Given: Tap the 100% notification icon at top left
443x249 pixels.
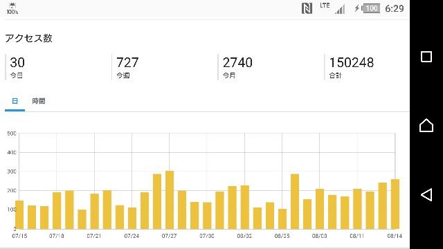Looking at the screenshot, I should (12, 9).
